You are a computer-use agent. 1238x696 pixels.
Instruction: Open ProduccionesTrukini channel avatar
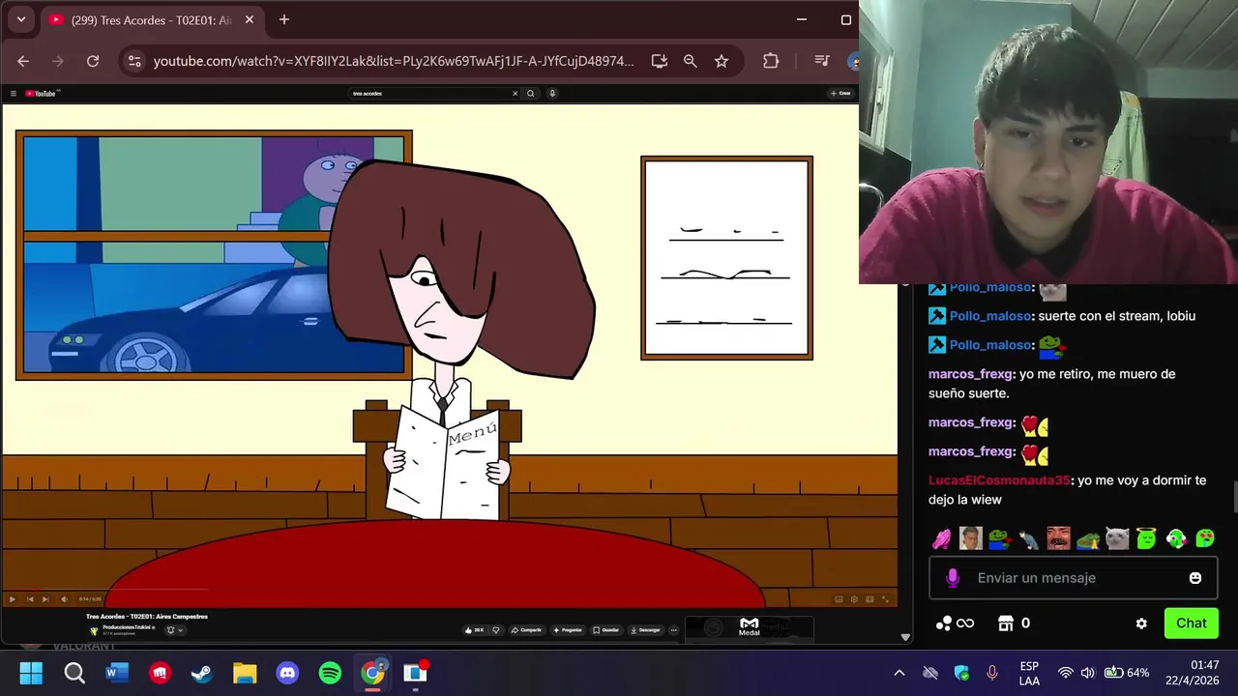[94, 630]
